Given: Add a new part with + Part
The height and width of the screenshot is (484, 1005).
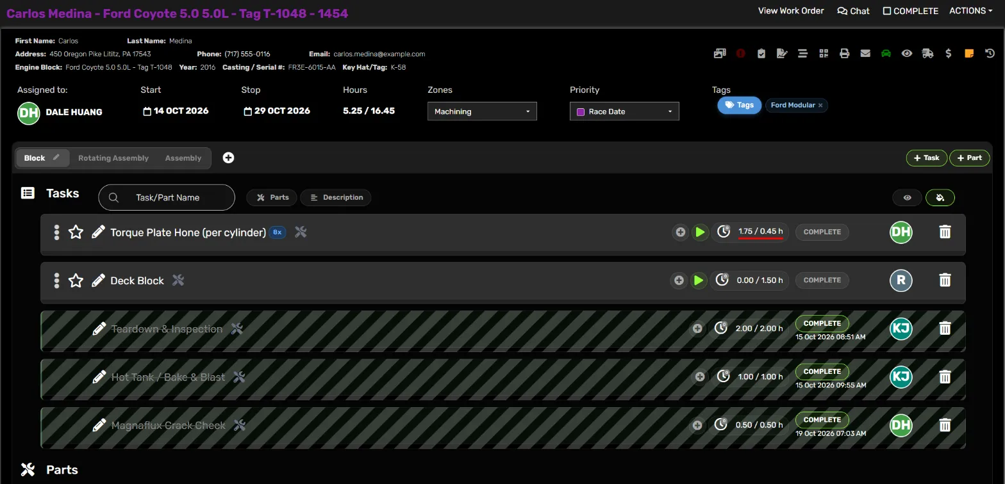Looking at the screenshot, I should 969,157.
